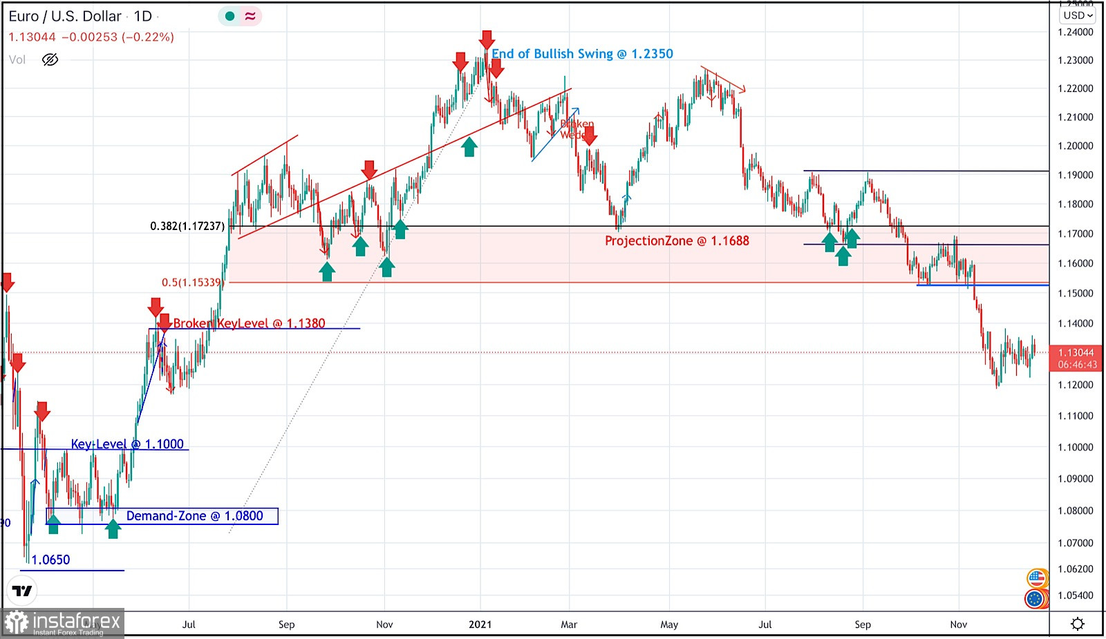Screen dimensions: 1106x639
Task: Click the EU flag economic event icon
Action: (x=1035, y=598)
